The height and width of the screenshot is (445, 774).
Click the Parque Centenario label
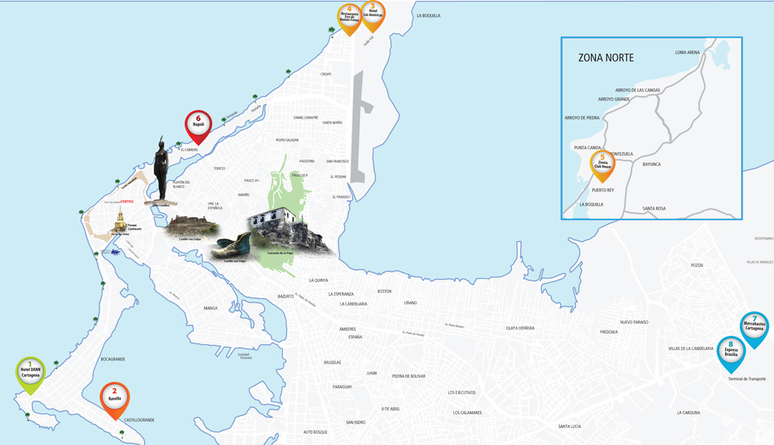tap(135, 228)
